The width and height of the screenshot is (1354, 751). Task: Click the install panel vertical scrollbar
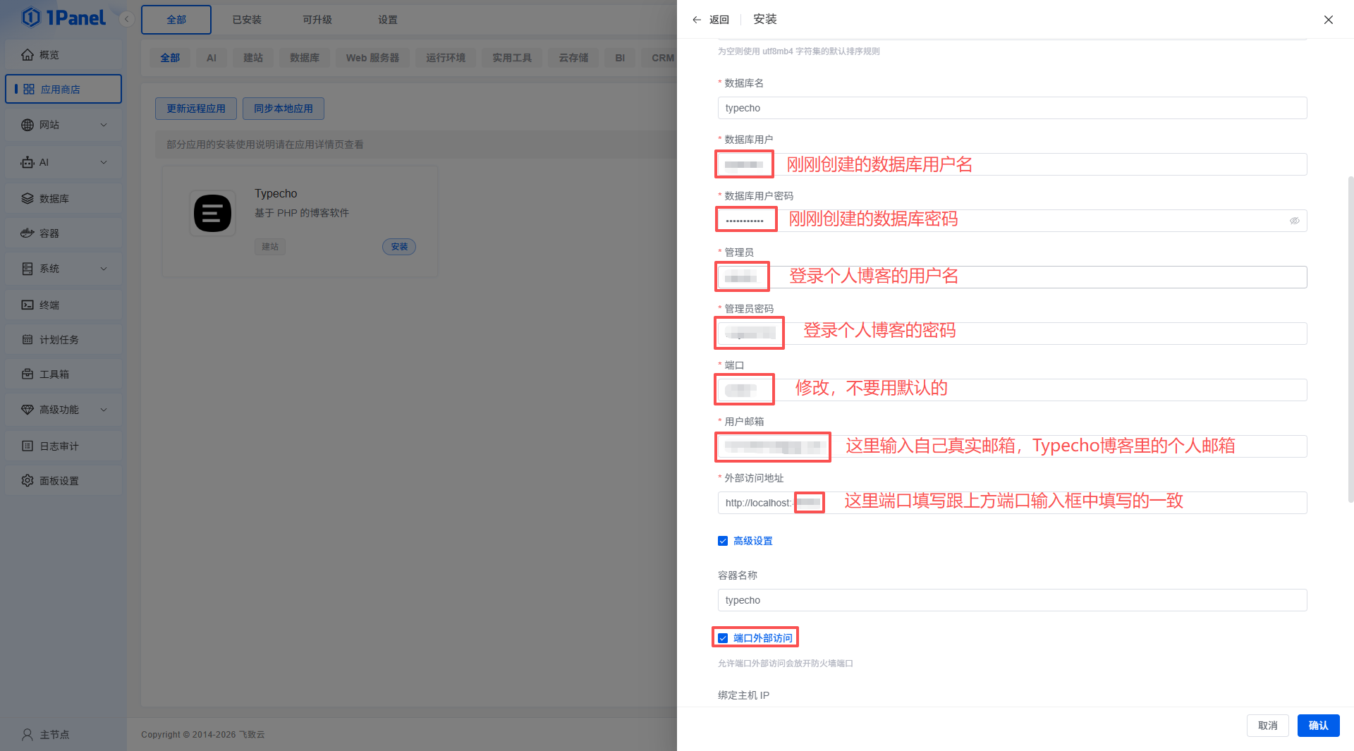(1350, 338)
